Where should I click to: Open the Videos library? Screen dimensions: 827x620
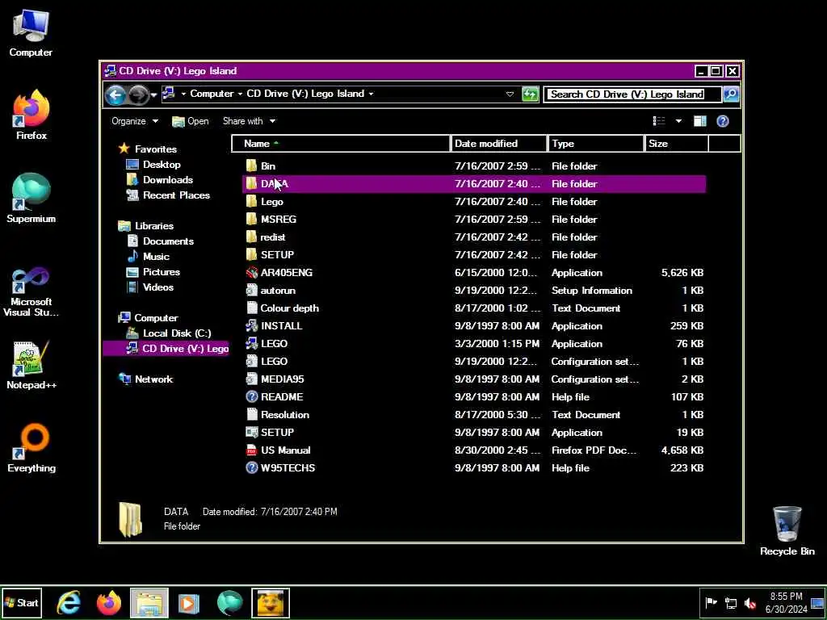tap(150, 287)
